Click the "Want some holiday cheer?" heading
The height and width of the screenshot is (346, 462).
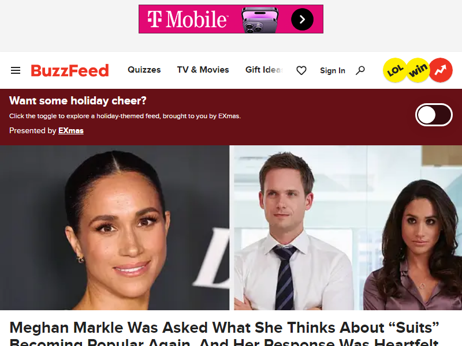coord(78,100)
